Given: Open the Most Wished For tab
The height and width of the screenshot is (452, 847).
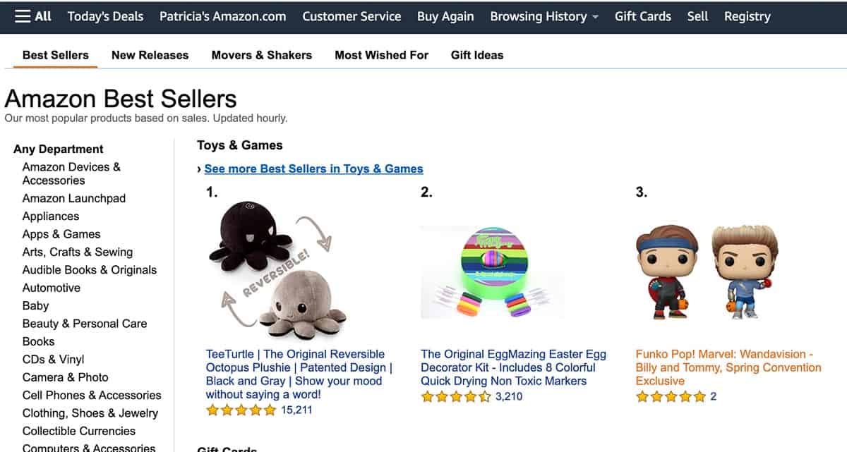Looking at the screenshot, I should tap(381, 55).
